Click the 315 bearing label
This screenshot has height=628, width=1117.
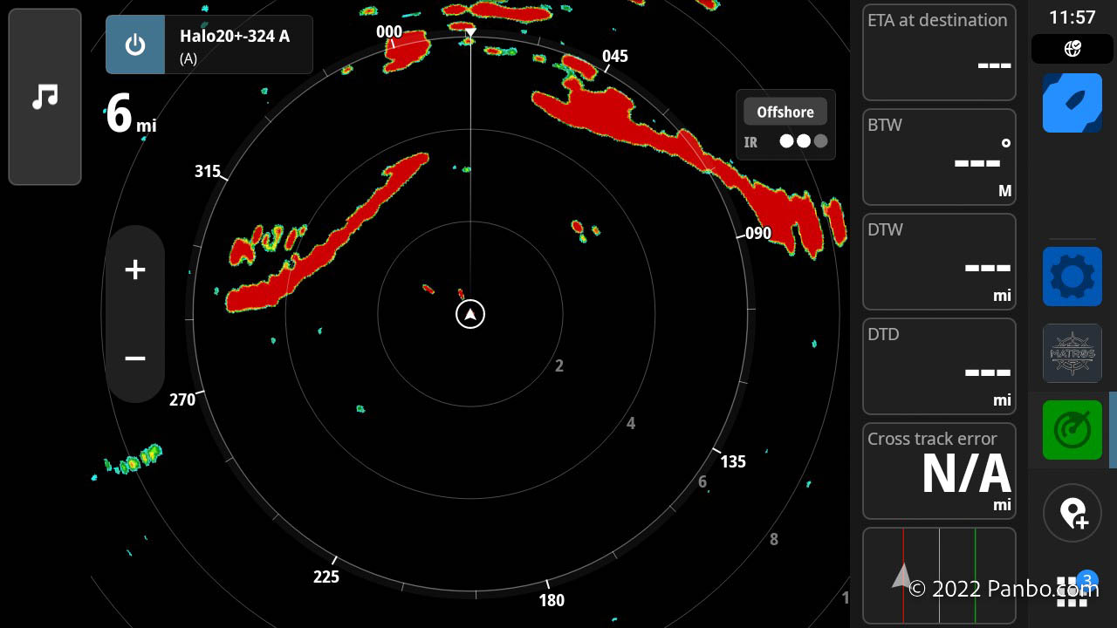point(208,171)
